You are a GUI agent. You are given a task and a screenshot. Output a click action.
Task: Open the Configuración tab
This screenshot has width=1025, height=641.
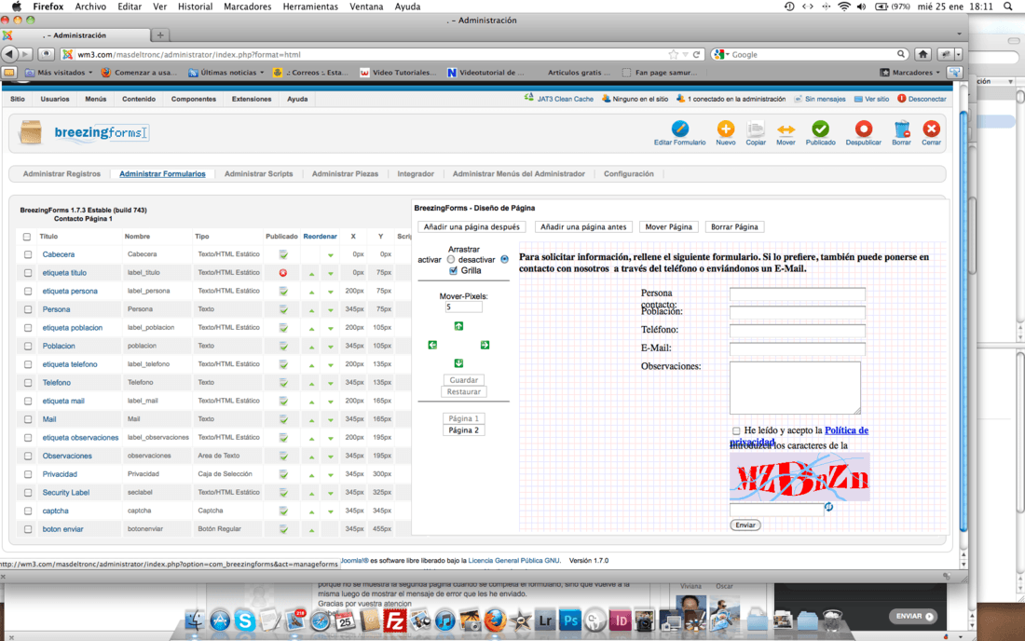[628, 174]
